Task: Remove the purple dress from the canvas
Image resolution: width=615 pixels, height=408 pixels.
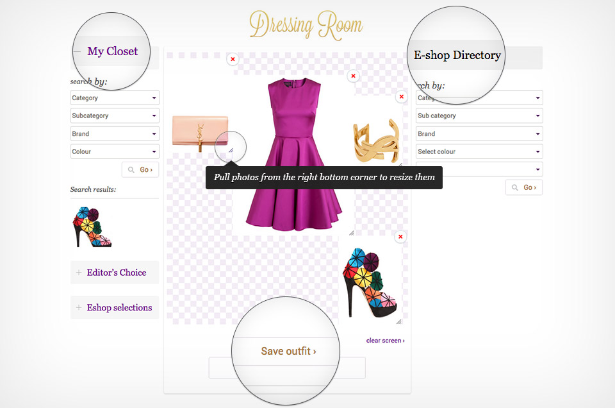Action: point(353,76)
